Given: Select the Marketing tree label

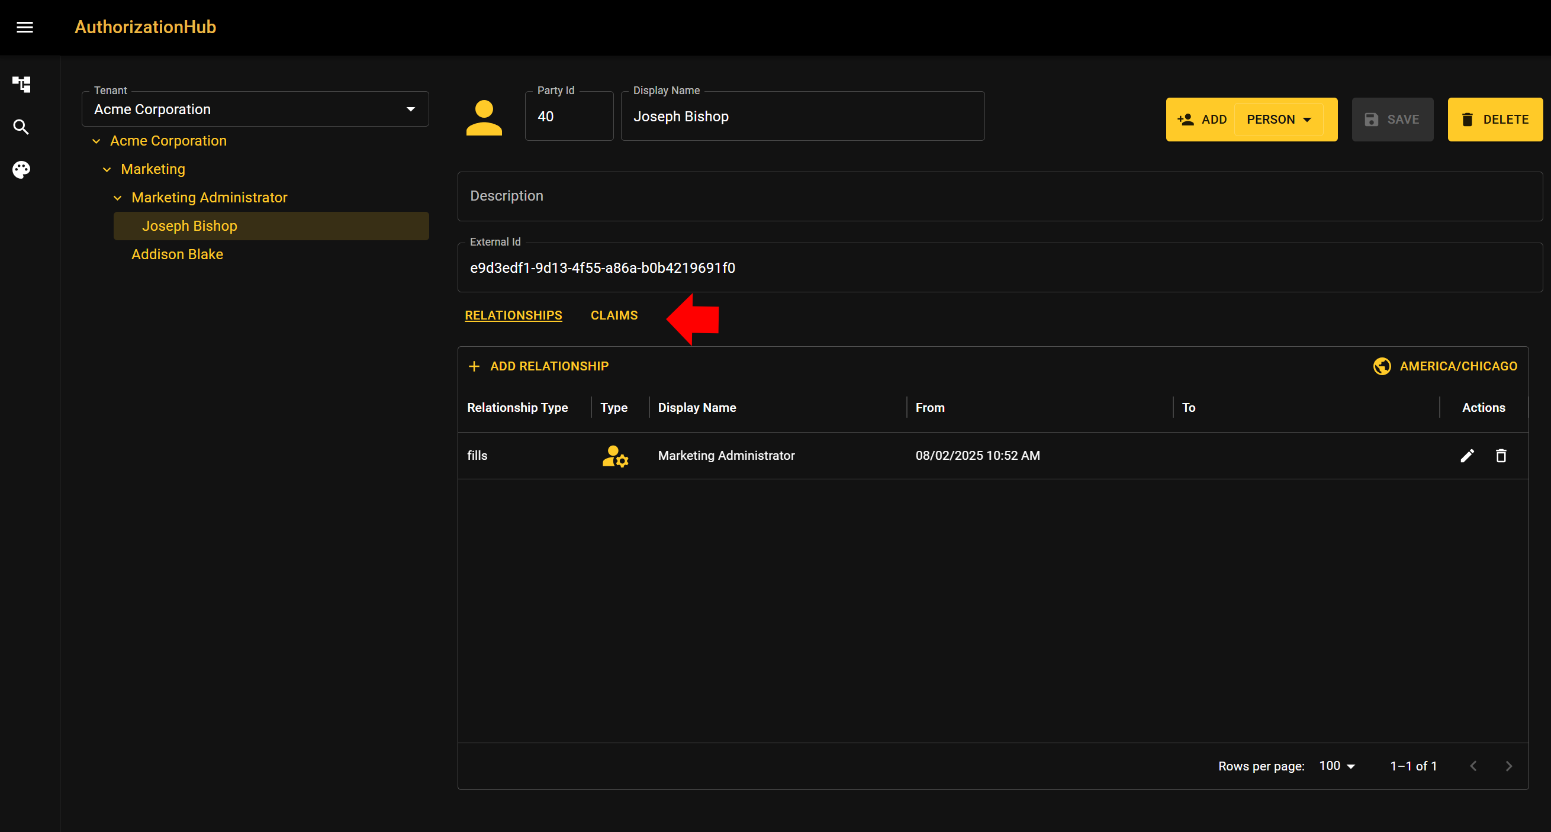Looking at the screenshot, I should click(x=153, y=169).
